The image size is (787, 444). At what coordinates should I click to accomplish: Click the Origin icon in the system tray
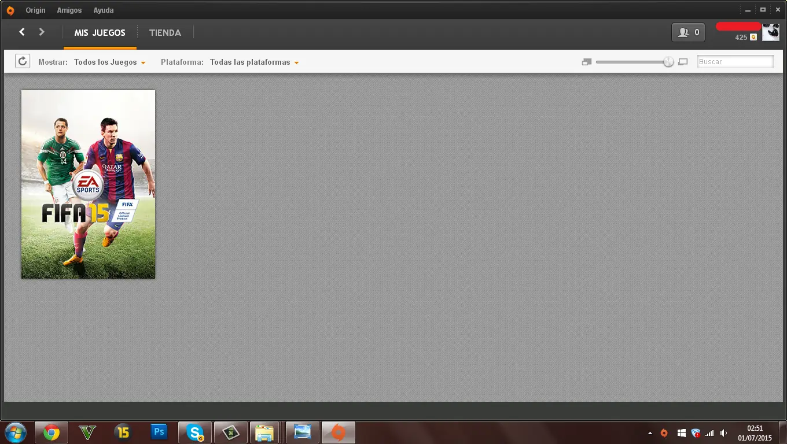pyautogui.click(x=664, y=433)
